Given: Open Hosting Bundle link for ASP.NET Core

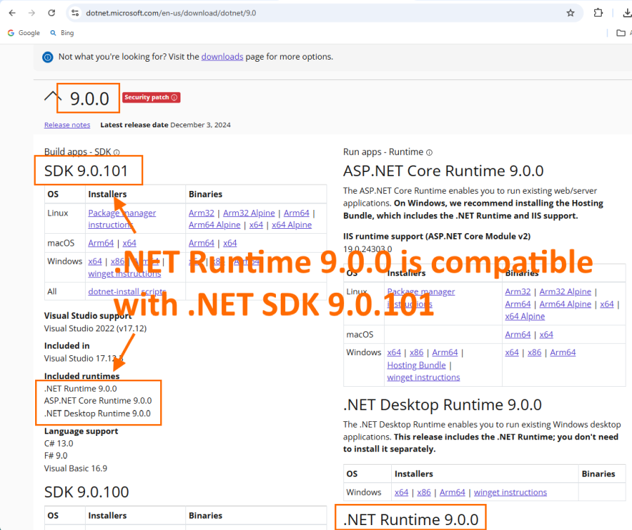Looking at the screenshot, I should click(x=416, y=365).
